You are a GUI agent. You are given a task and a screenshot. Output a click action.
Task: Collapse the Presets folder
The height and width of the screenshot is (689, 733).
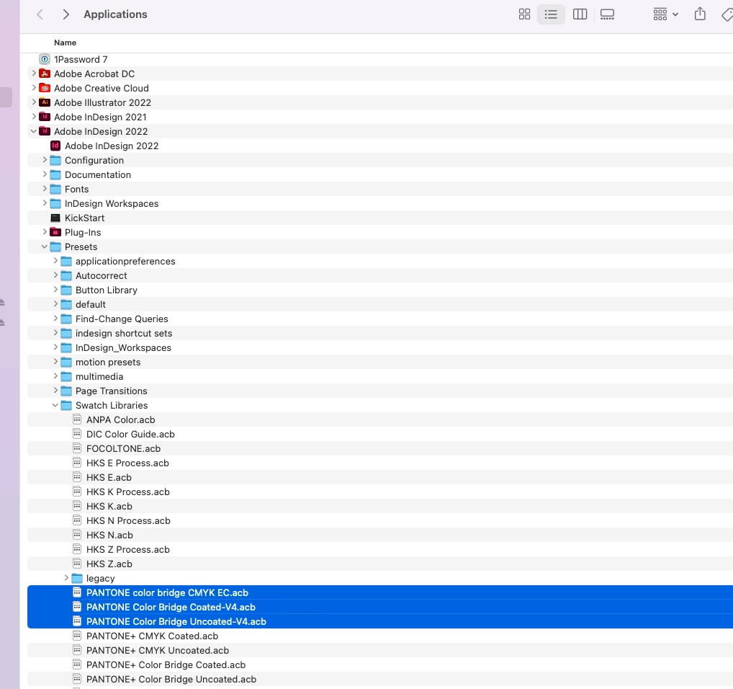pos(45,246)
